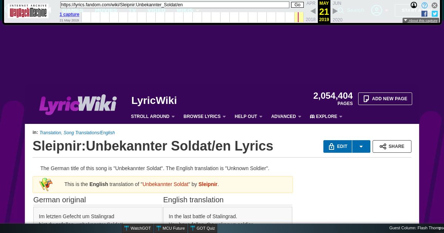
Task: Click the GOT Quiz bar icon
Action: (x=193, y=228)
